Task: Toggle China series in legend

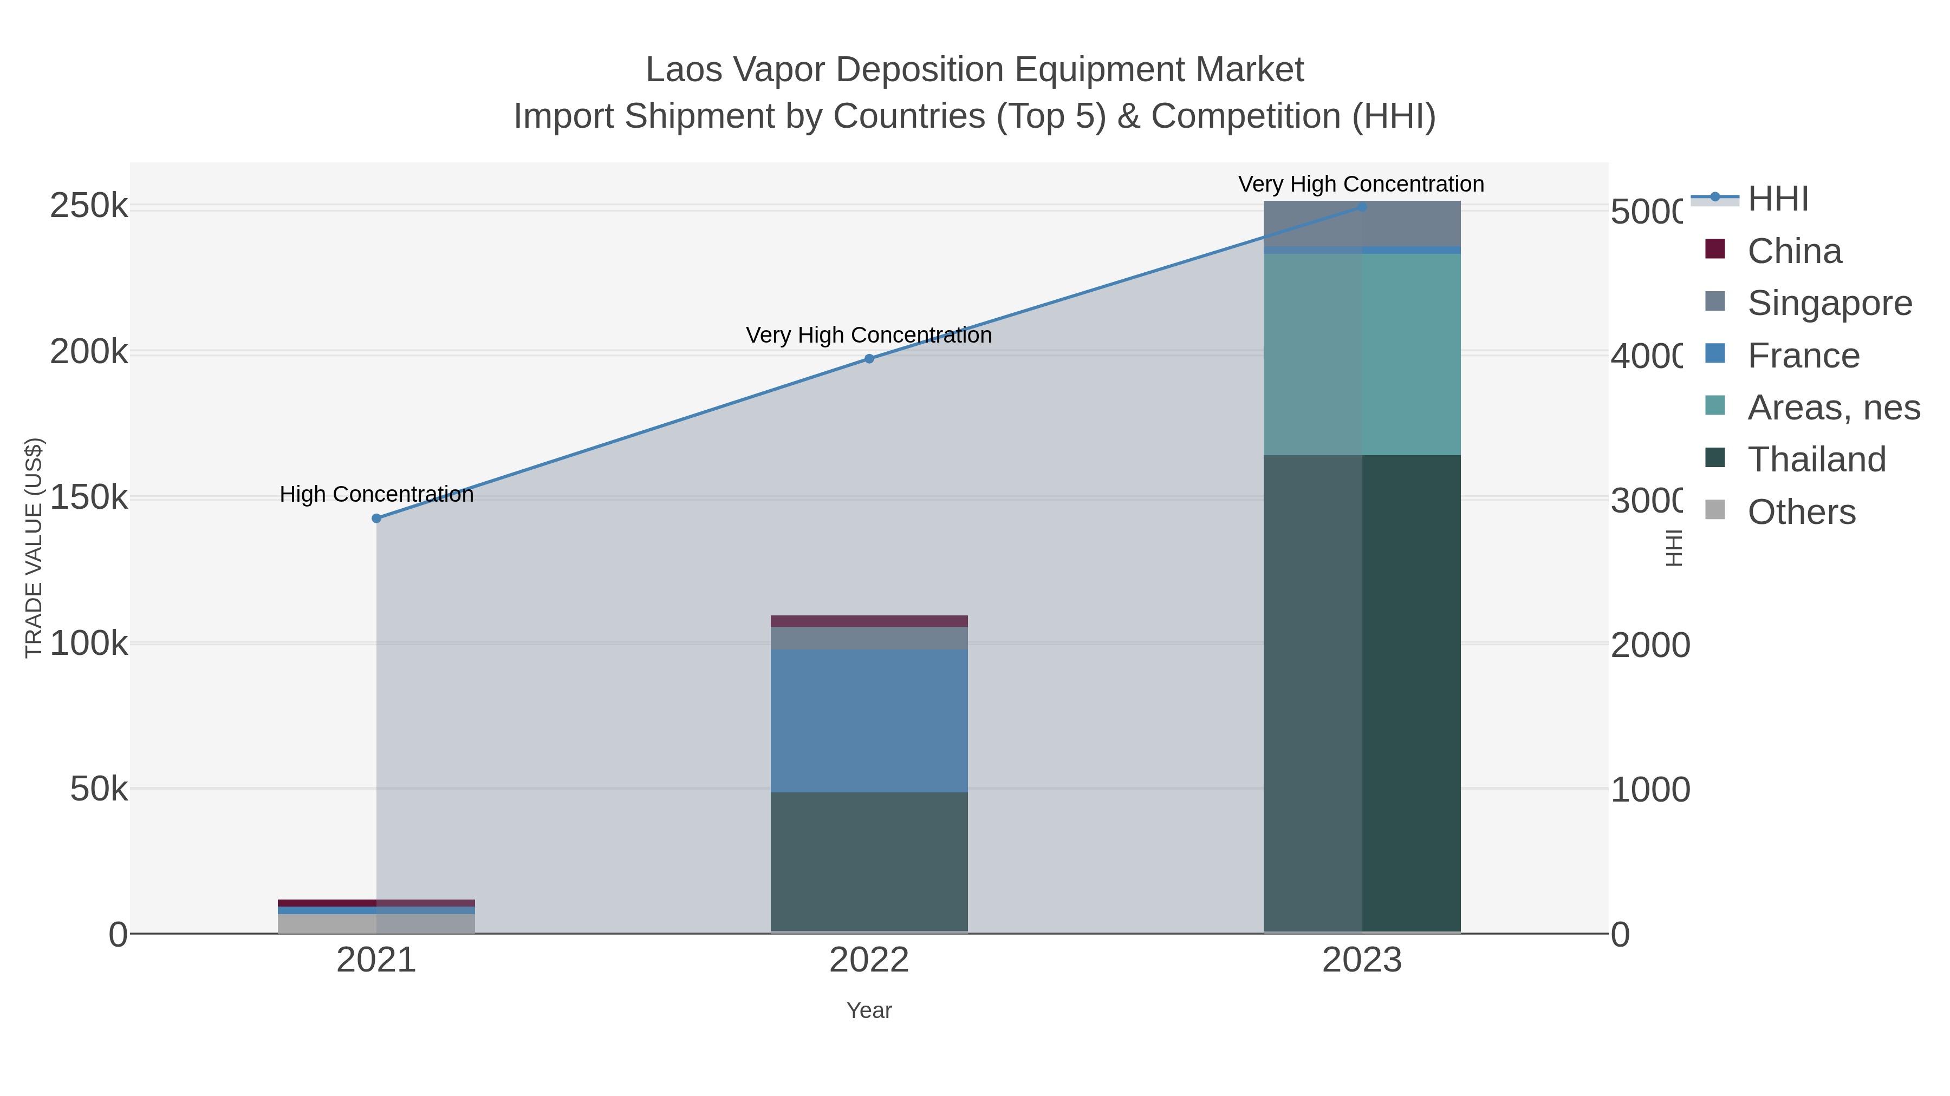Action: [1773, 251]
